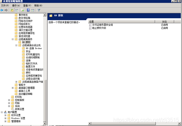Image resolution: width=182 pixels, height=126 pixels.
Task: Click the Forward arrow toolbar icon
Action: pyautogui.click(x=6, y=10)
